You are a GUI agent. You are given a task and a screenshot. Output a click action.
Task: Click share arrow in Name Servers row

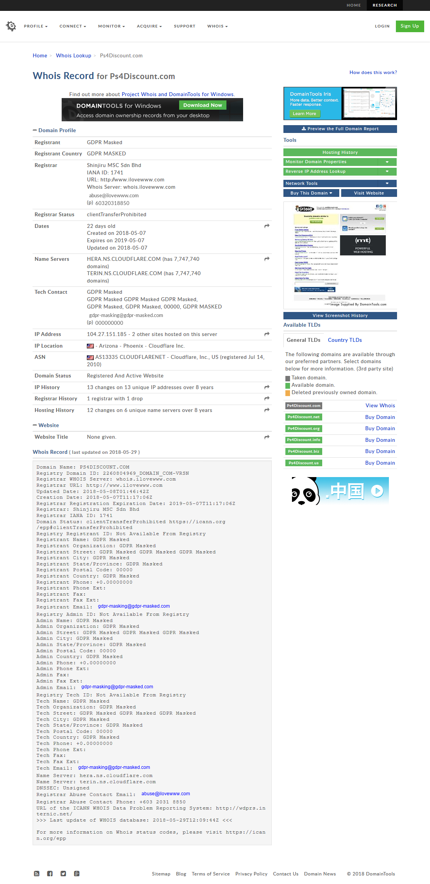(267, 259)
